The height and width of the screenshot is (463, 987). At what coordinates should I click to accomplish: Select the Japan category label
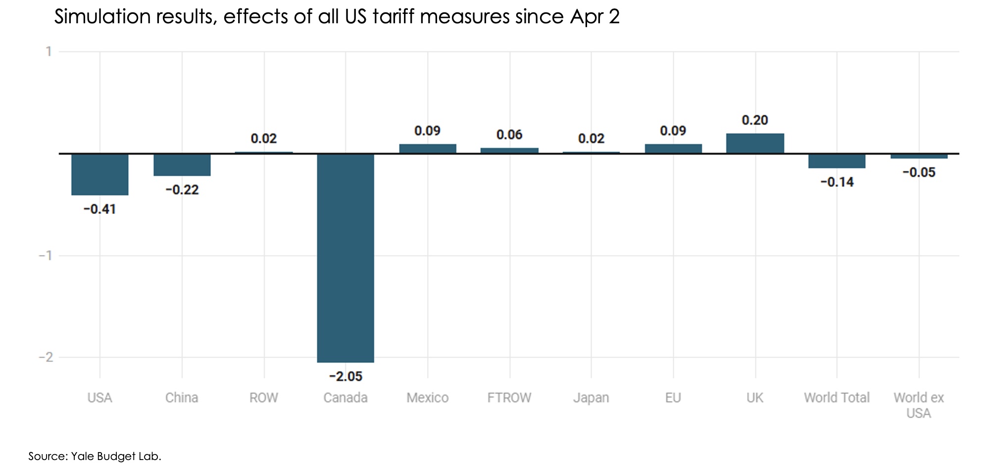pos(591,398)
